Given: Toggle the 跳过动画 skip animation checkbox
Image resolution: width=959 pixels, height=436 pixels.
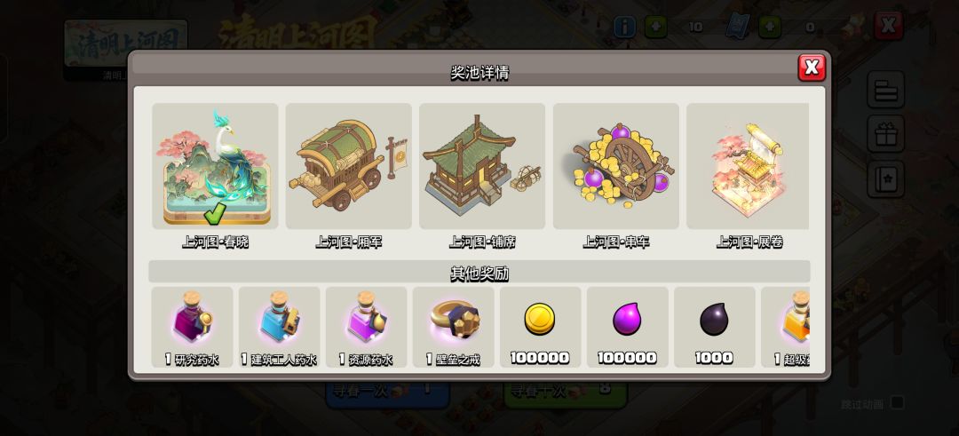Looking at the screenshot, I should pyautogui.click(x=897, y=403).
